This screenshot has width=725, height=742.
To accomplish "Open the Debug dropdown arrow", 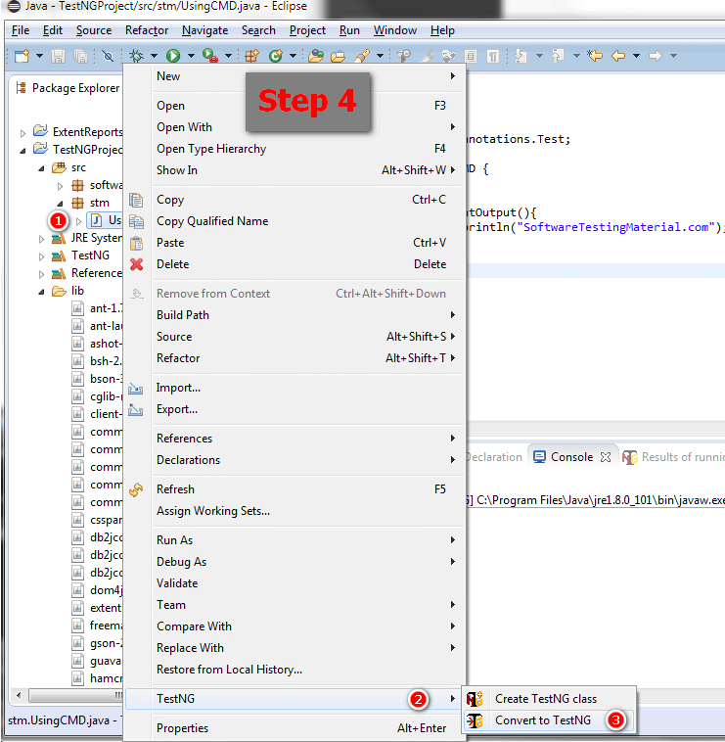I will coord(155,57).
